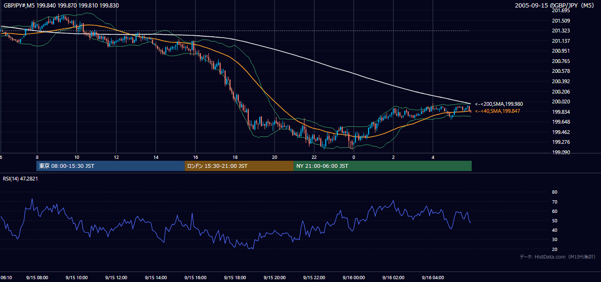
Task: Click hour tick 2 under price chart
Action: pos(393,157)
